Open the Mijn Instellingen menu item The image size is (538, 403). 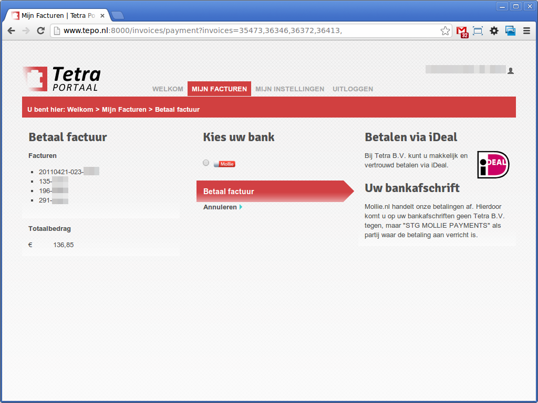point(289,89)
